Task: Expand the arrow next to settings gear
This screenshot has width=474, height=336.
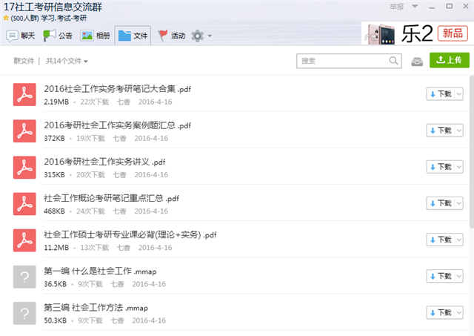Action: click(x=210, y=36)
